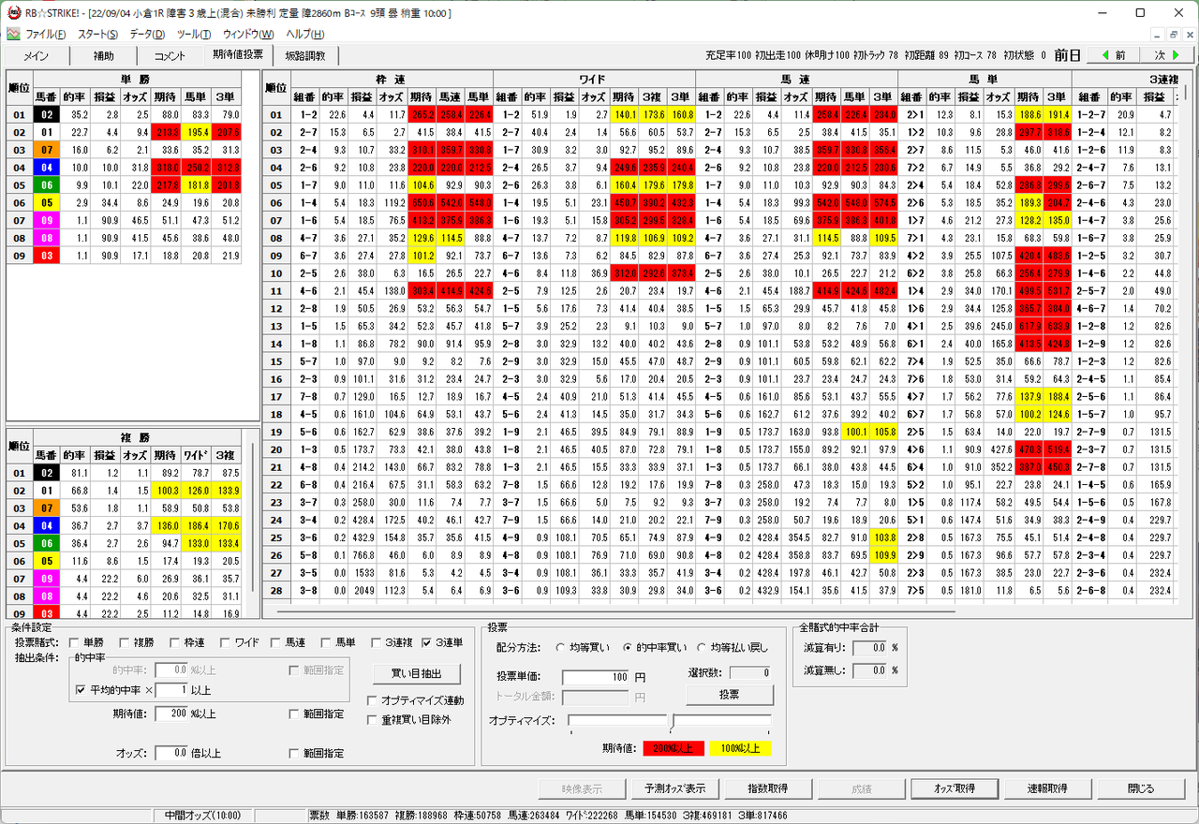Screen dimensions: 1199x824
Task: Open the ウィンドウ(W) menu
Action: (x=250, y=34)
